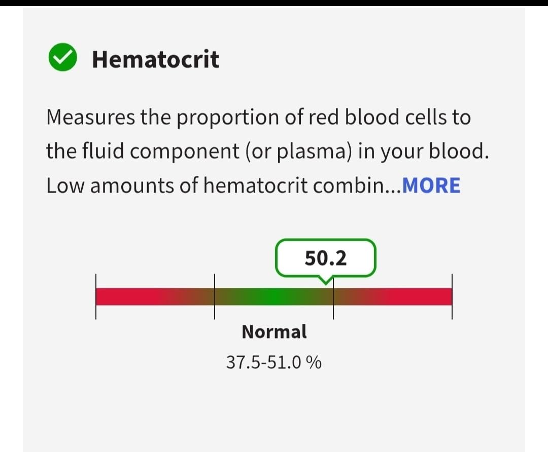Click the rightmost tick mark of the scale

coord(452,296)
